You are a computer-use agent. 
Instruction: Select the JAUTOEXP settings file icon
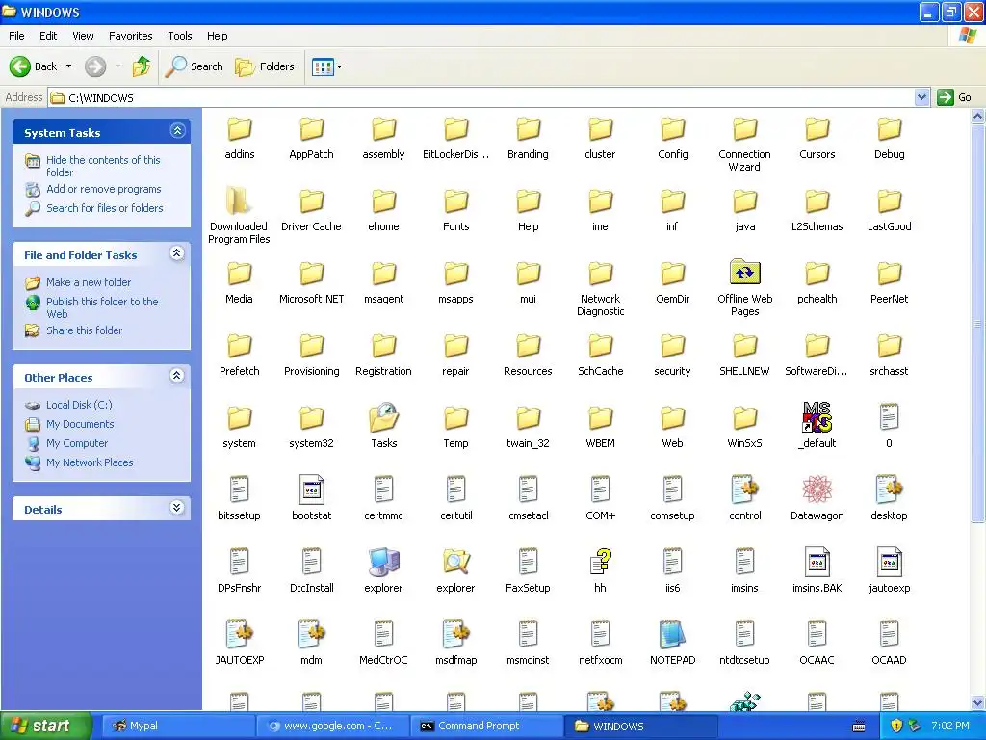coord(239,634)
